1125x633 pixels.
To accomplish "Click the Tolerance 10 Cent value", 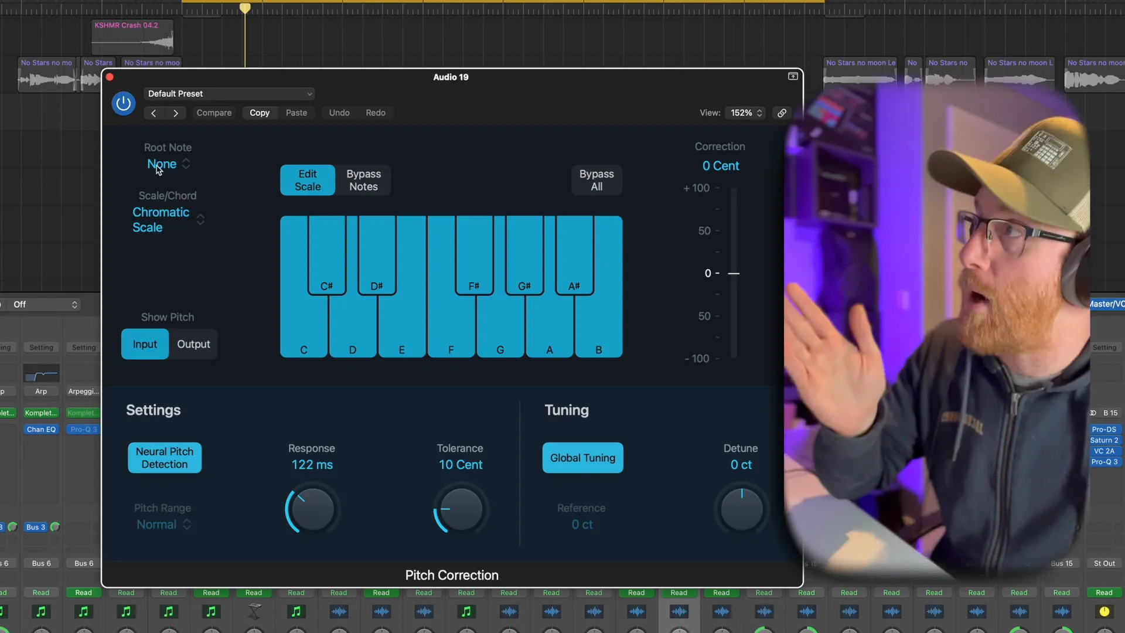I will tap(461, 465).
